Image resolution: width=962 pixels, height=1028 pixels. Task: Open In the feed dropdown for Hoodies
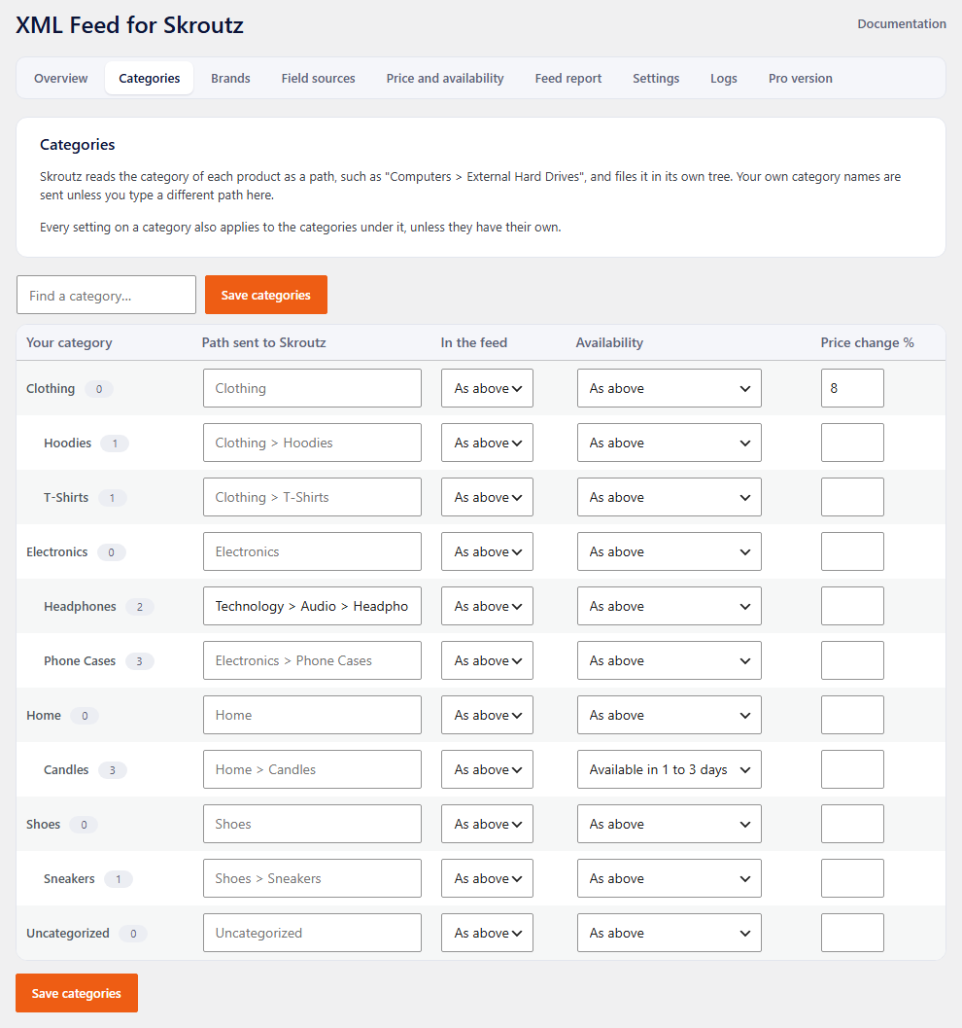click(x=487, y=443)
